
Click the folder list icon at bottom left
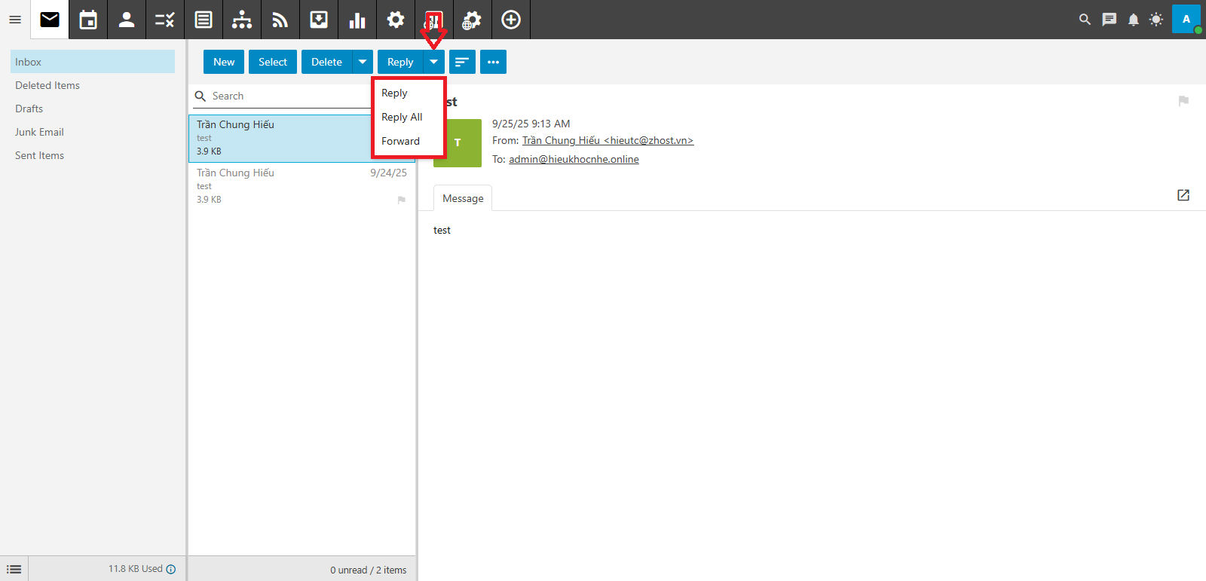click(x=14, y=570)
